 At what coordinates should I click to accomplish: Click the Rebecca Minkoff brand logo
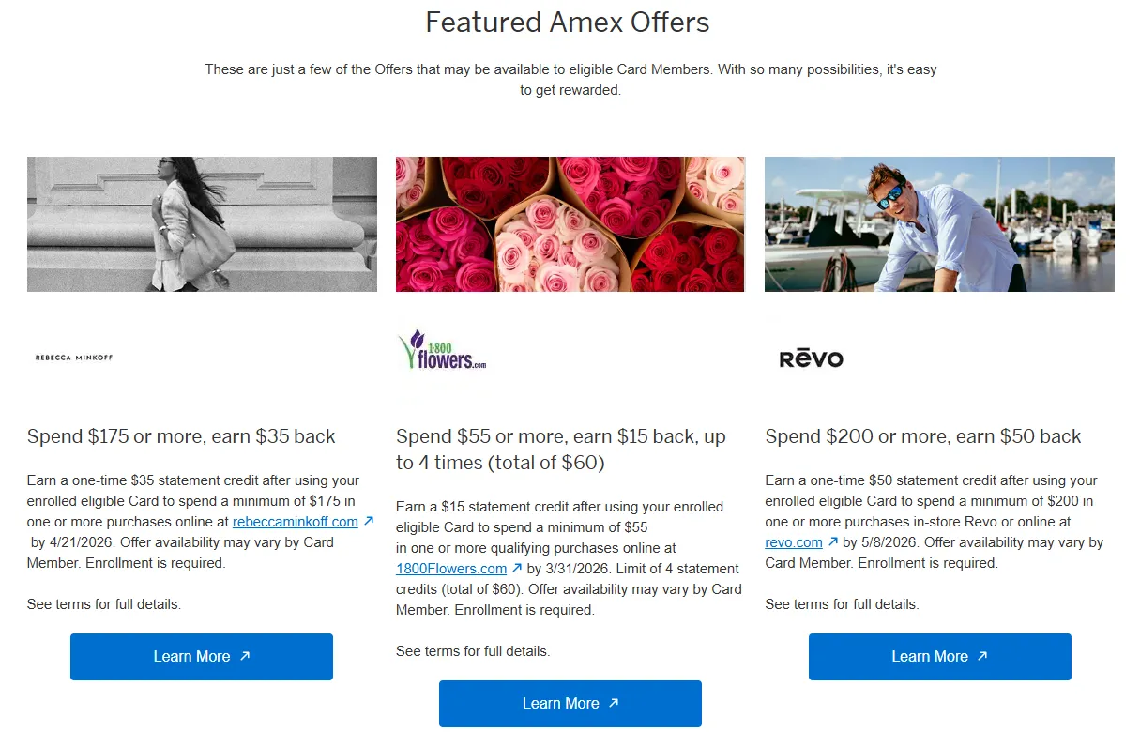(74, 358)
